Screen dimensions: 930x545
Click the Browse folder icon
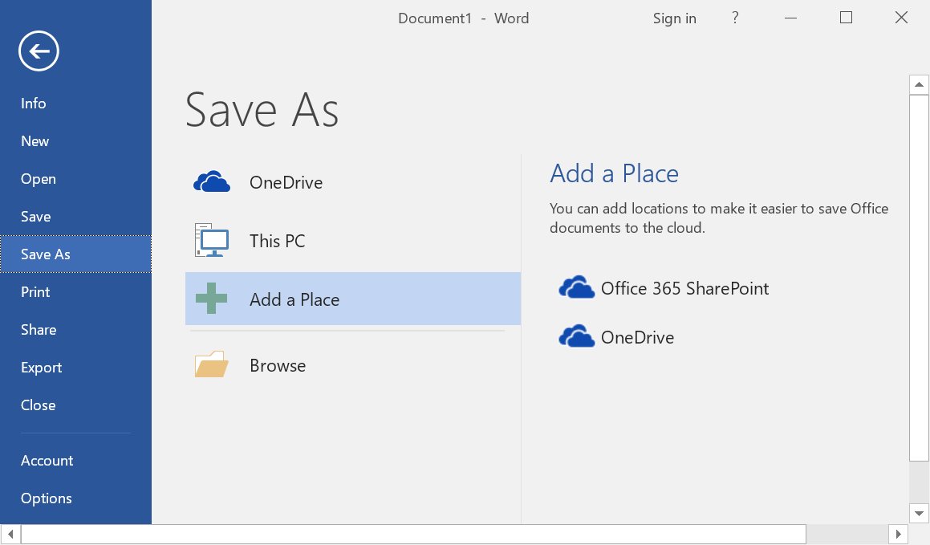(212, 364)
